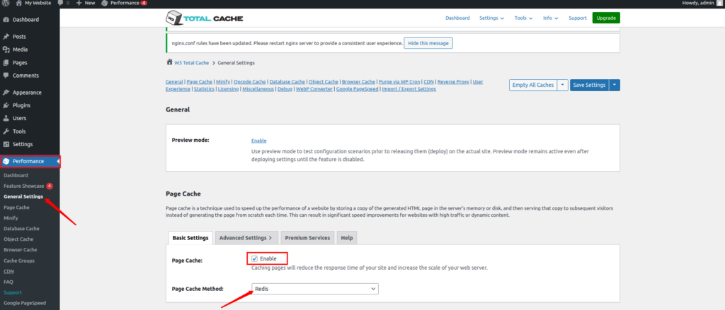Click the Users person icon in sidebar
725x310 pixels.
[x=6, y=118]
